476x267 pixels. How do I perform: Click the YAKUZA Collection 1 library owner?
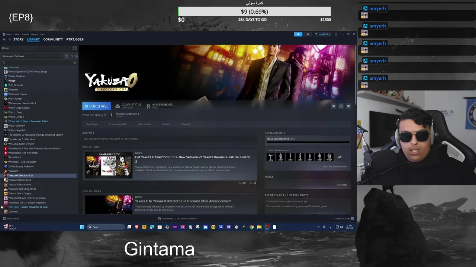coord(127,114)
